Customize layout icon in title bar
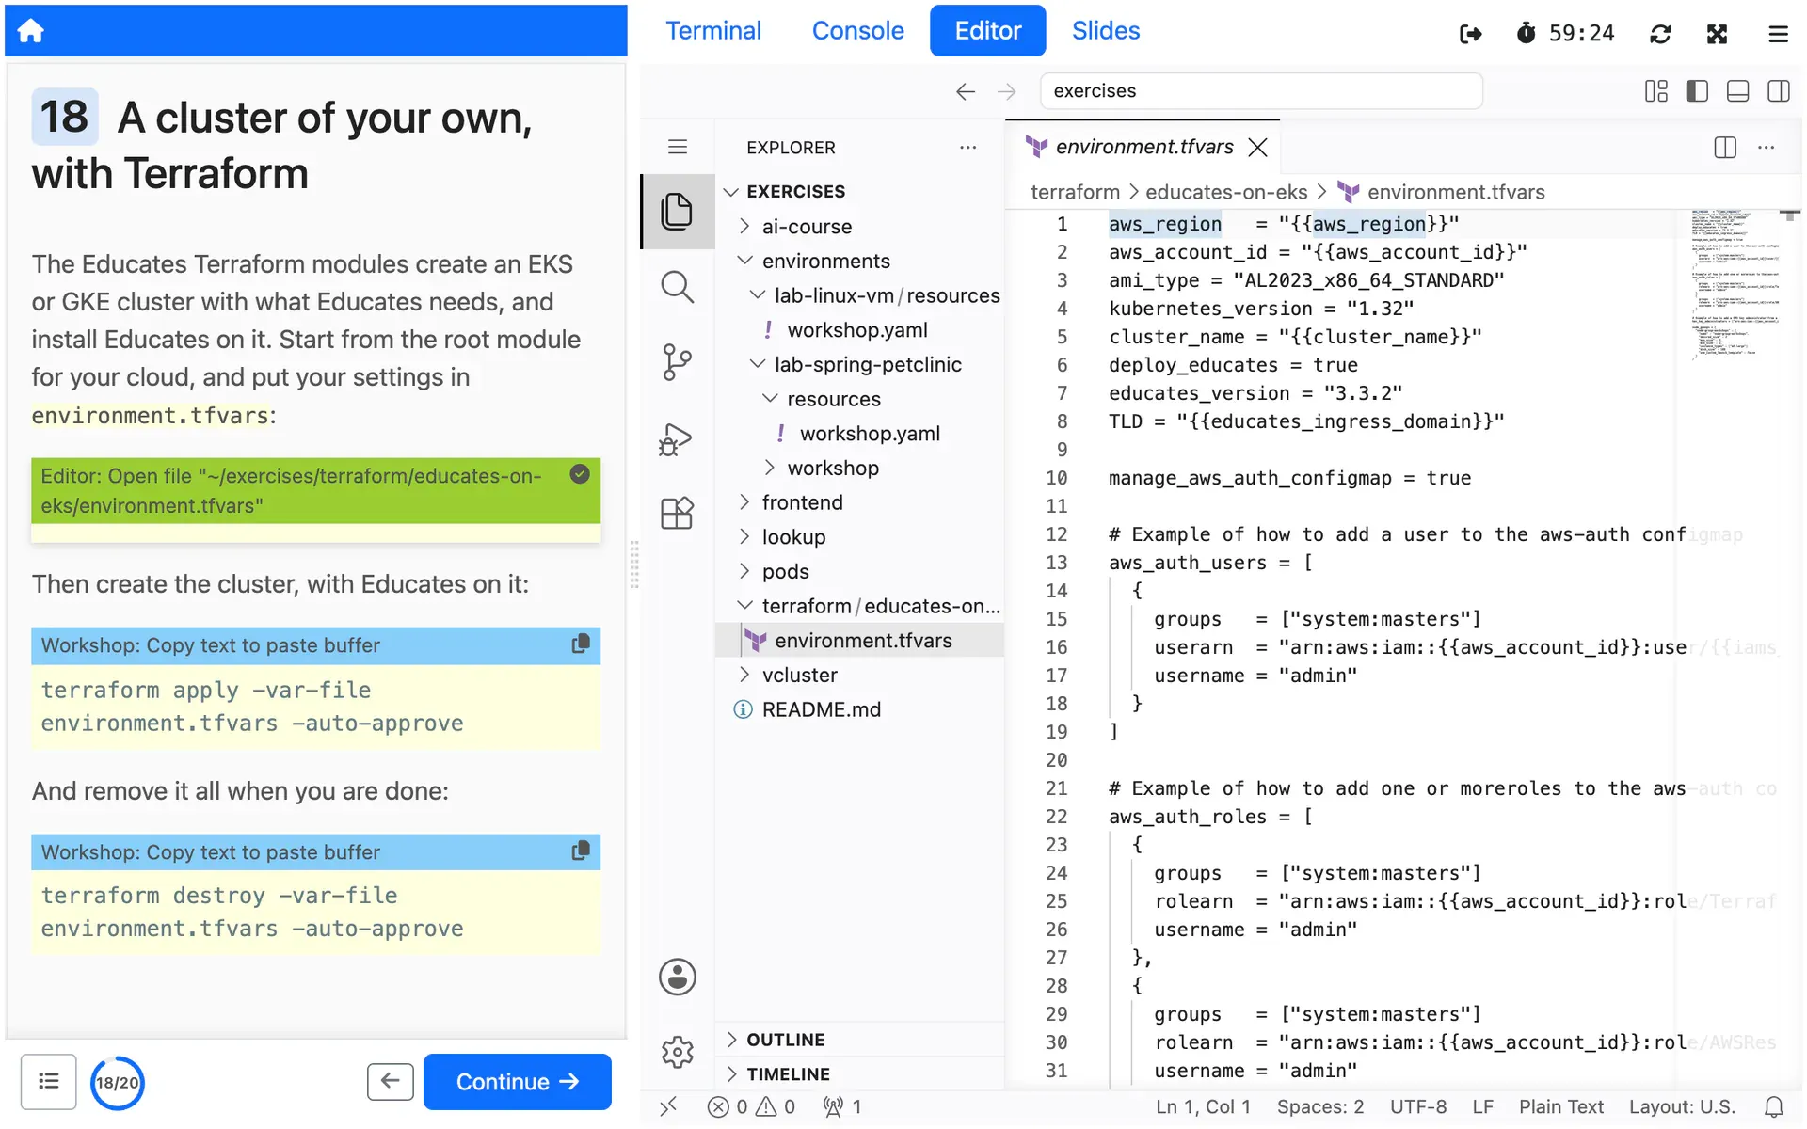The height and width of the screenshot is (1129, 1807). click(1655, 91)
